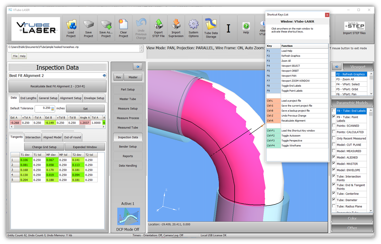The image size is (381, 244).
Task: Open the File menu
Action: 15,56
